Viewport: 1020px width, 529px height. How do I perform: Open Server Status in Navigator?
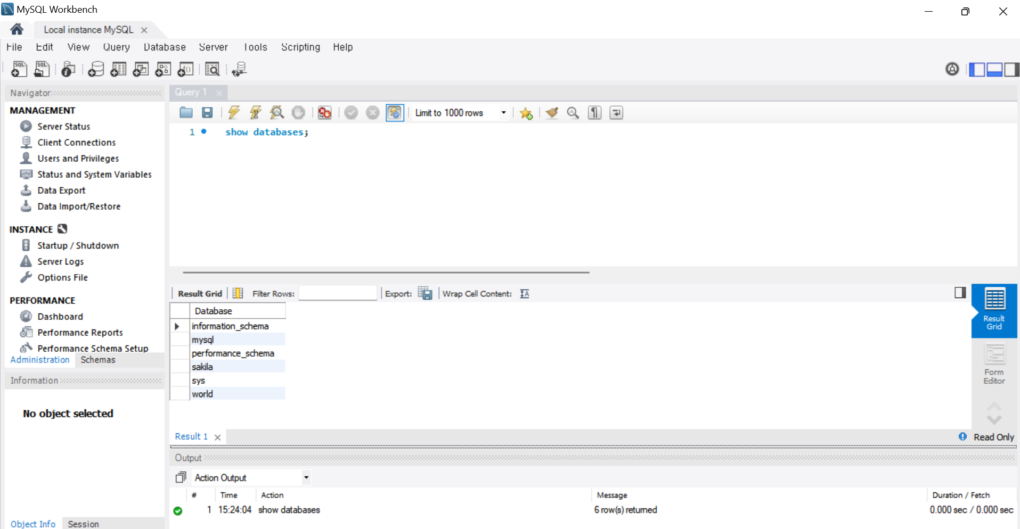click(64, 126)
